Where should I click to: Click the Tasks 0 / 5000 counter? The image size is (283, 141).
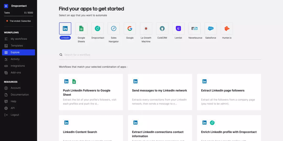click(18, 13)
